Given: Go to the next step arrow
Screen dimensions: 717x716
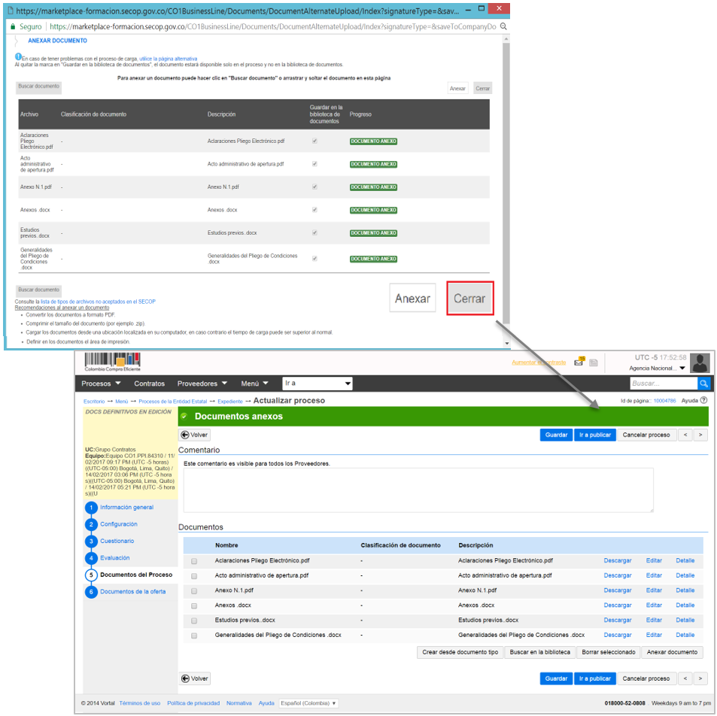Looking at the screenshot, I should (700, 435).
